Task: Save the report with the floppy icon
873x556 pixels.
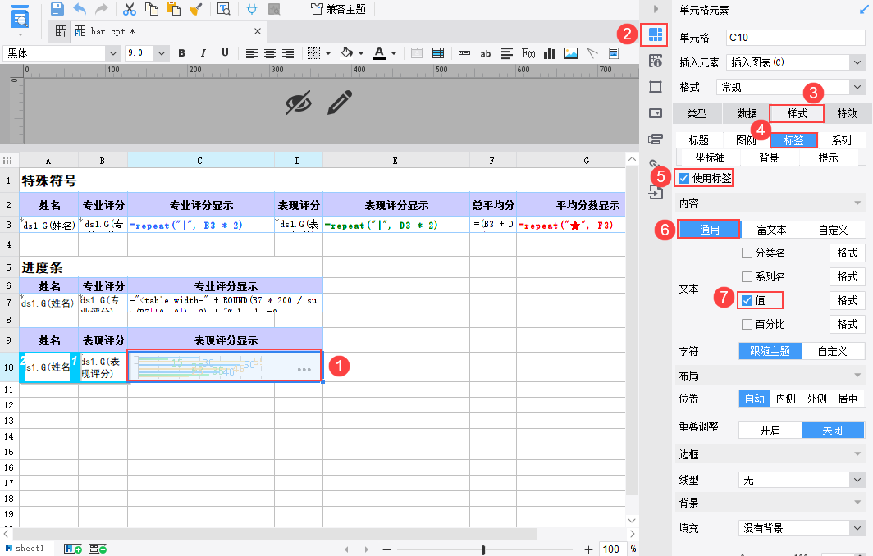Action: point(57,9)
